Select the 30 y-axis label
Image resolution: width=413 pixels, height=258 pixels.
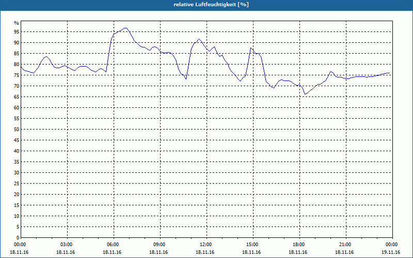pos(17,173)
